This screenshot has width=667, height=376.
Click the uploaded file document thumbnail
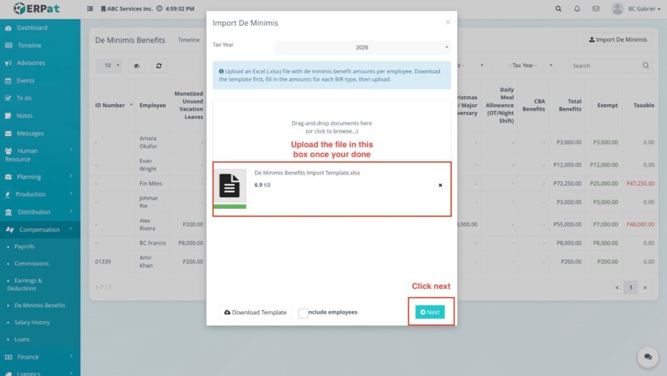(x=230, y=185)
